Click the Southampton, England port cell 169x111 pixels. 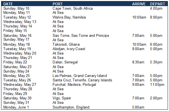[71, 107]
